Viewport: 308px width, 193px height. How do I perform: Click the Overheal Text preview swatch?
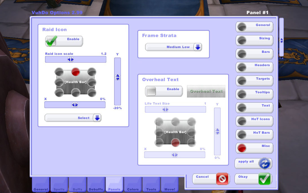[206, 91]
